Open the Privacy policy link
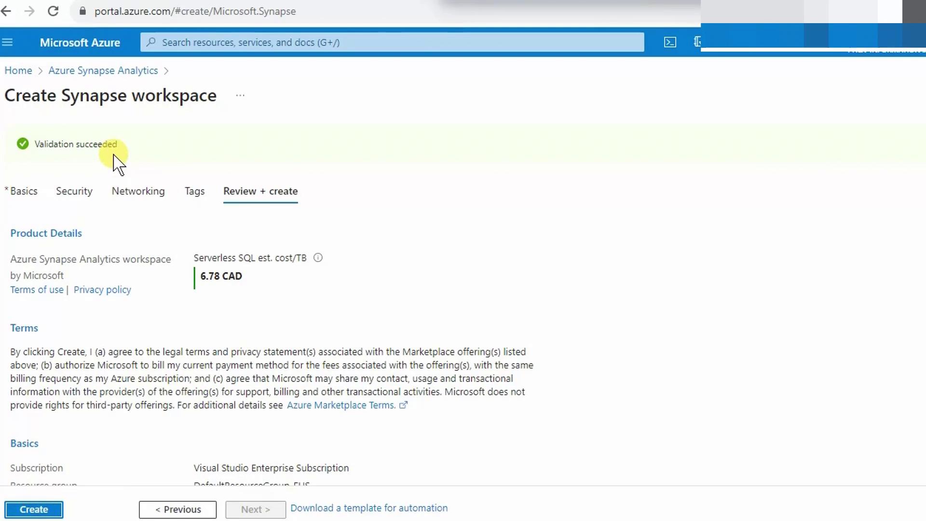926x521 pixels. click(102, 289)
